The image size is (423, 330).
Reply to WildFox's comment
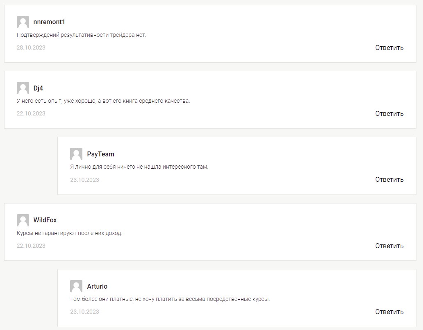[389, 246]
